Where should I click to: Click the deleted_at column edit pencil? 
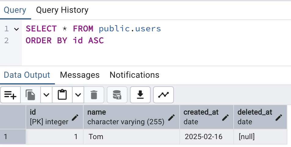click(x=279, y=118)
